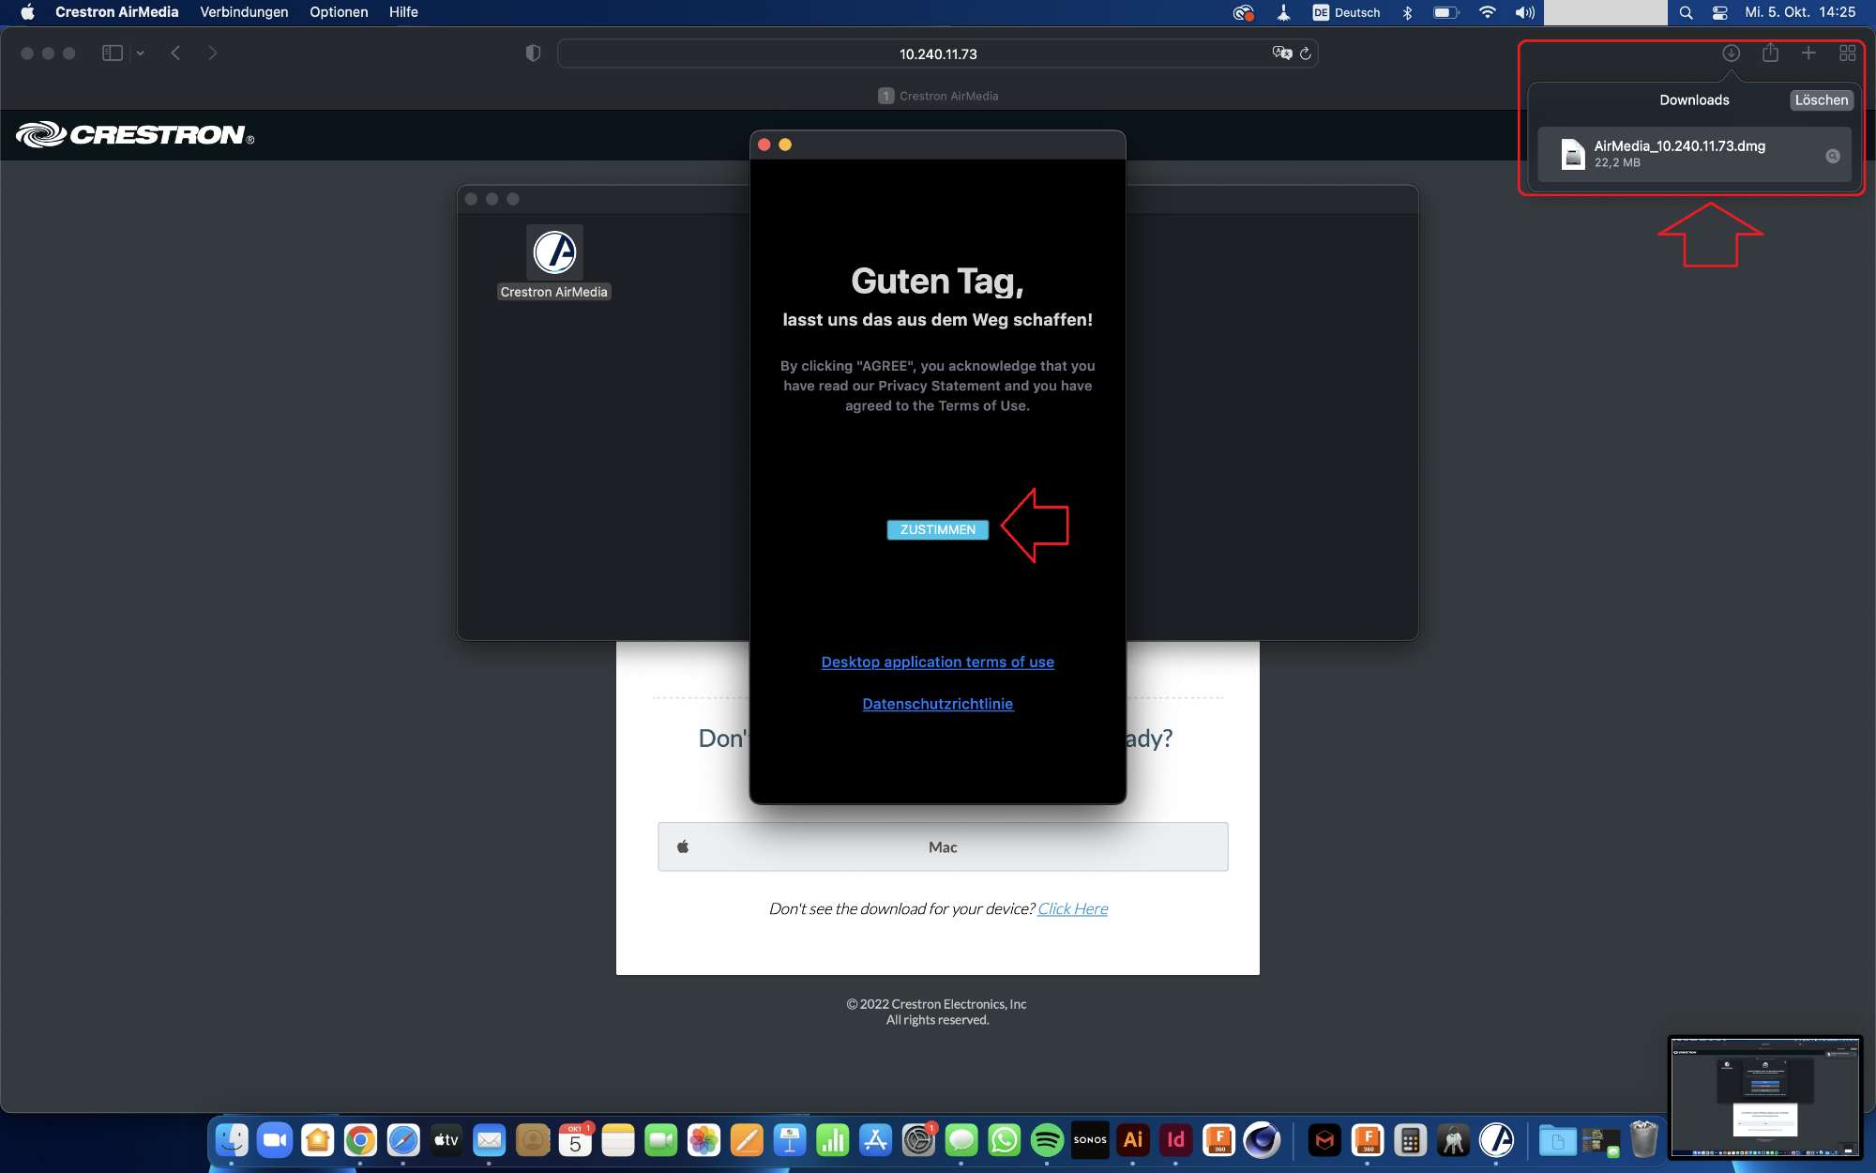The height and width of the screenshot is (1173, 1876).
Task: Open the Apple menu
Action: coord(27,12)
